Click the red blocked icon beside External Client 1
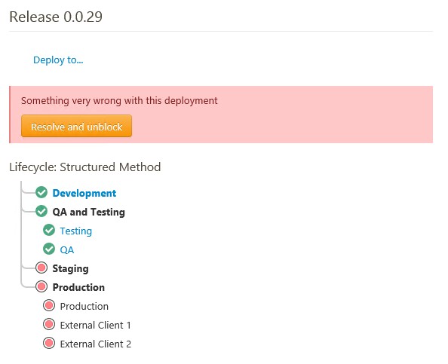Screen dimensions: 448x364 pos(49,324)
